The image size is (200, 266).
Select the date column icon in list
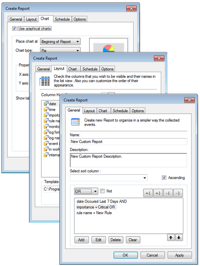click(x=46, y=104)
